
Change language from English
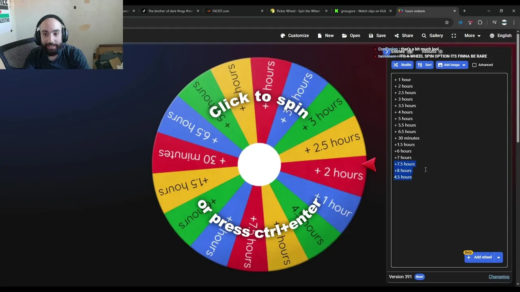click(500, 36)
